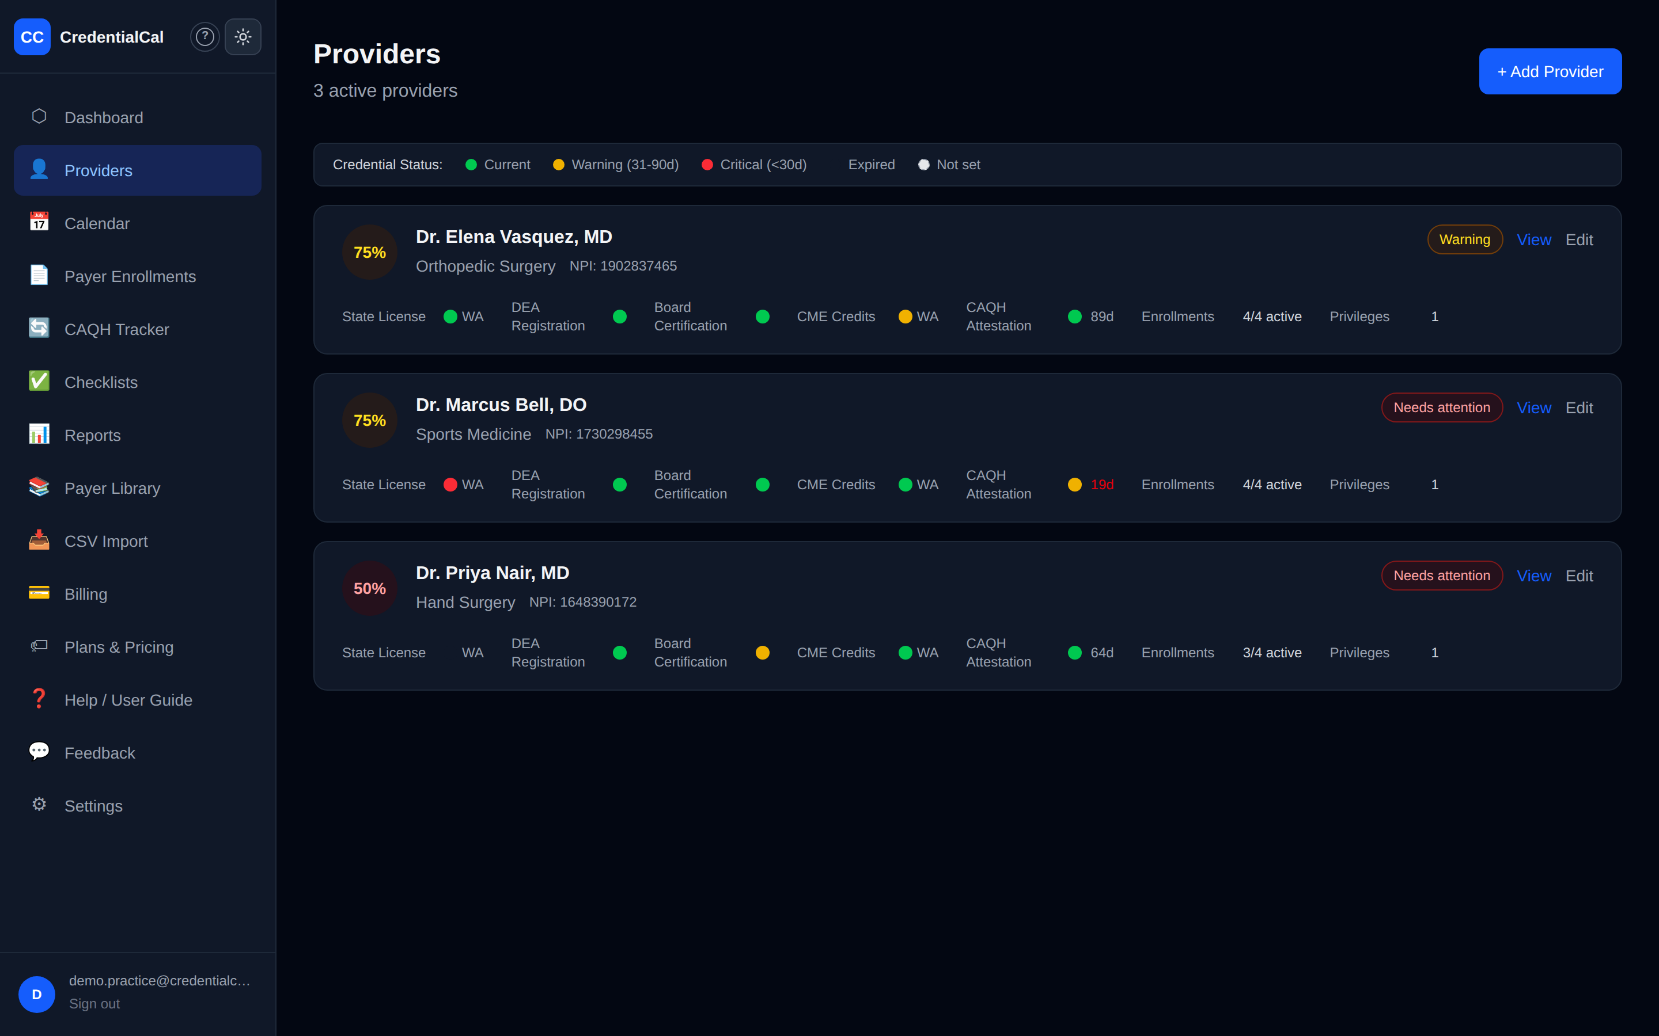This screenshot has height=1036, width=1659.
Task: View Dr. Elena Vasquez's profile
Action: click(x=1533, y=240)
